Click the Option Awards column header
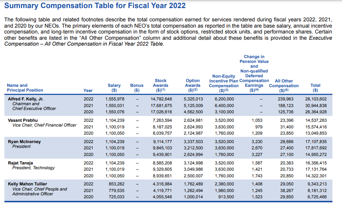 tap(193, 85)
